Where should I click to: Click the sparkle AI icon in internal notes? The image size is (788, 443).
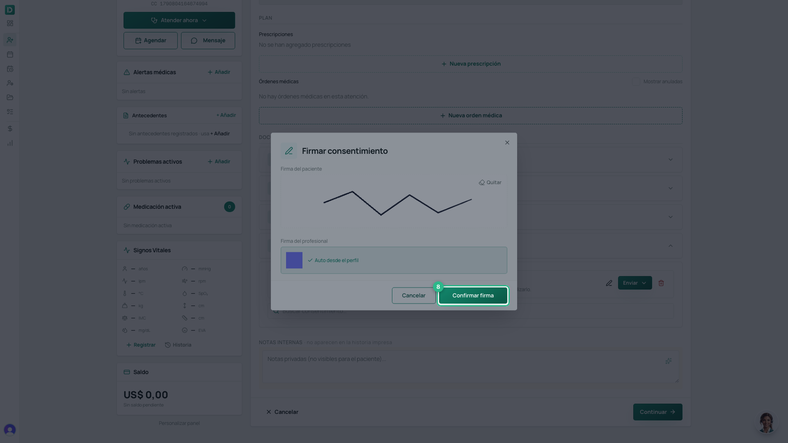pos(669,361)
